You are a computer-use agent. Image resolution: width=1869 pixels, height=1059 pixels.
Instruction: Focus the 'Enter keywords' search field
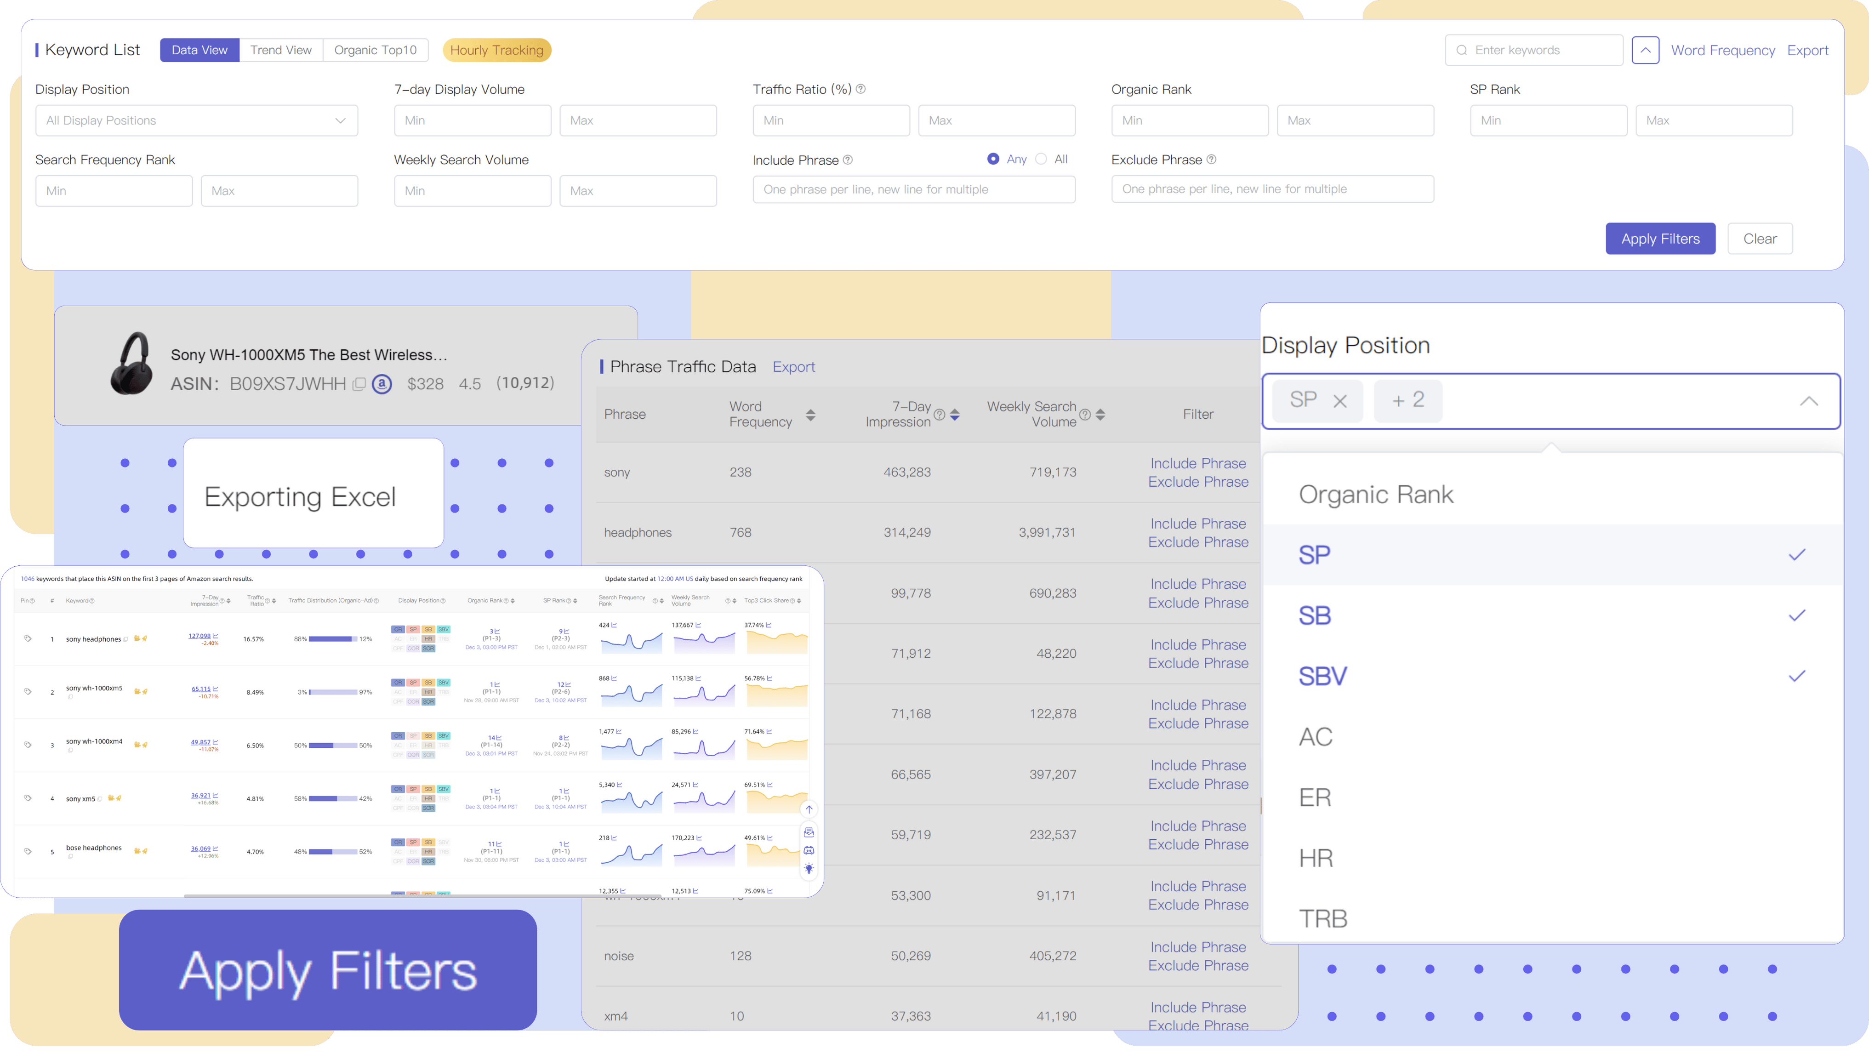(x=1534, y=50)
